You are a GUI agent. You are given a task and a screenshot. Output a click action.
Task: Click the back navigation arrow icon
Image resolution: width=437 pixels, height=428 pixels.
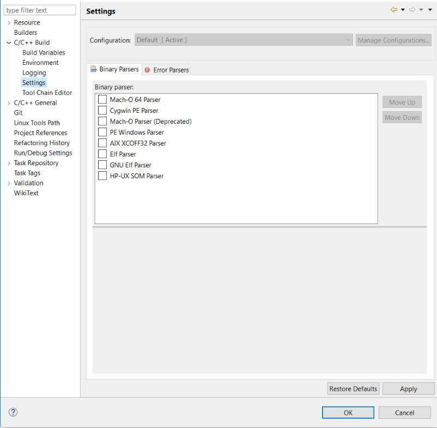coord(394,10)
